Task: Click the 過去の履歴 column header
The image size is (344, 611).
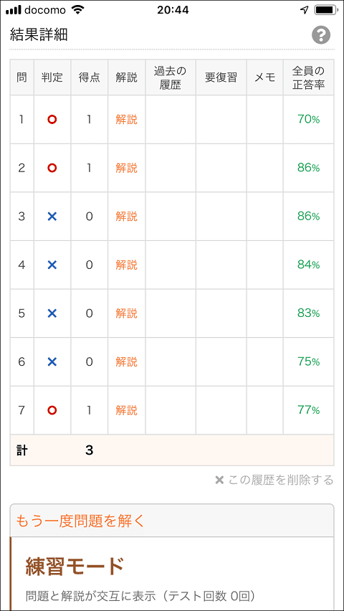Action: tap(171, 77)
